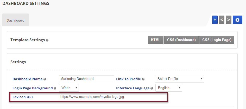Click the Template Settings heading
Viewport: 246px width, 109px height.
28,40
